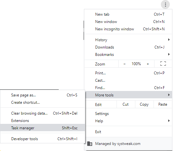Select Print... menu entry

pos(128,73)
